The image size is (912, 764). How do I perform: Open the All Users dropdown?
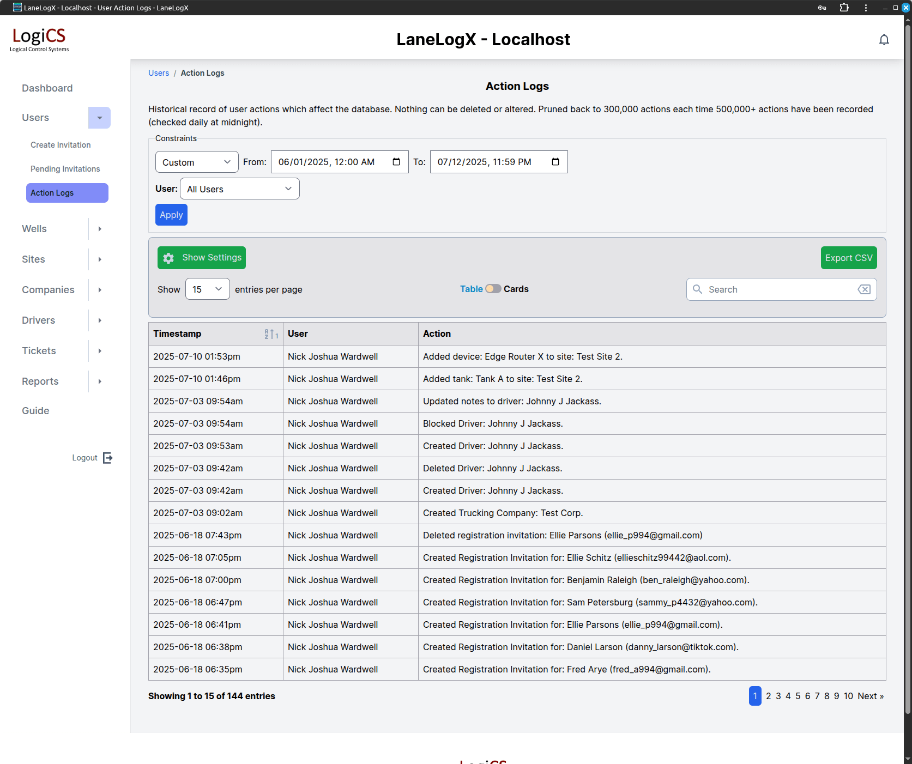[239, 189]
